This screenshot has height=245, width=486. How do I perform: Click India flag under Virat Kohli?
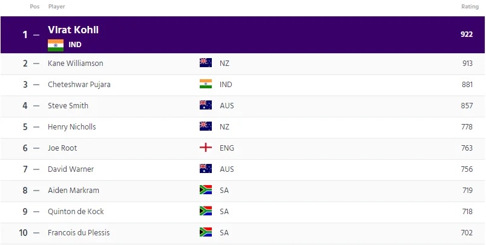coord(56,45)
